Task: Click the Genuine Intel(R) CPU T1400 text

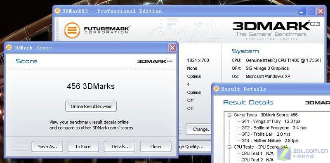Action: pyautogui.click(x=283, y=60)
